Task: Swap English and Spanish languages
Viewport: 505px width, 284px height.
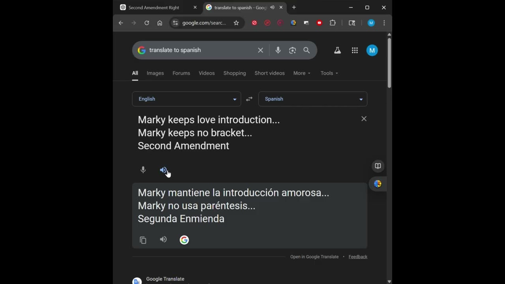Action: (x=249, y=99)
